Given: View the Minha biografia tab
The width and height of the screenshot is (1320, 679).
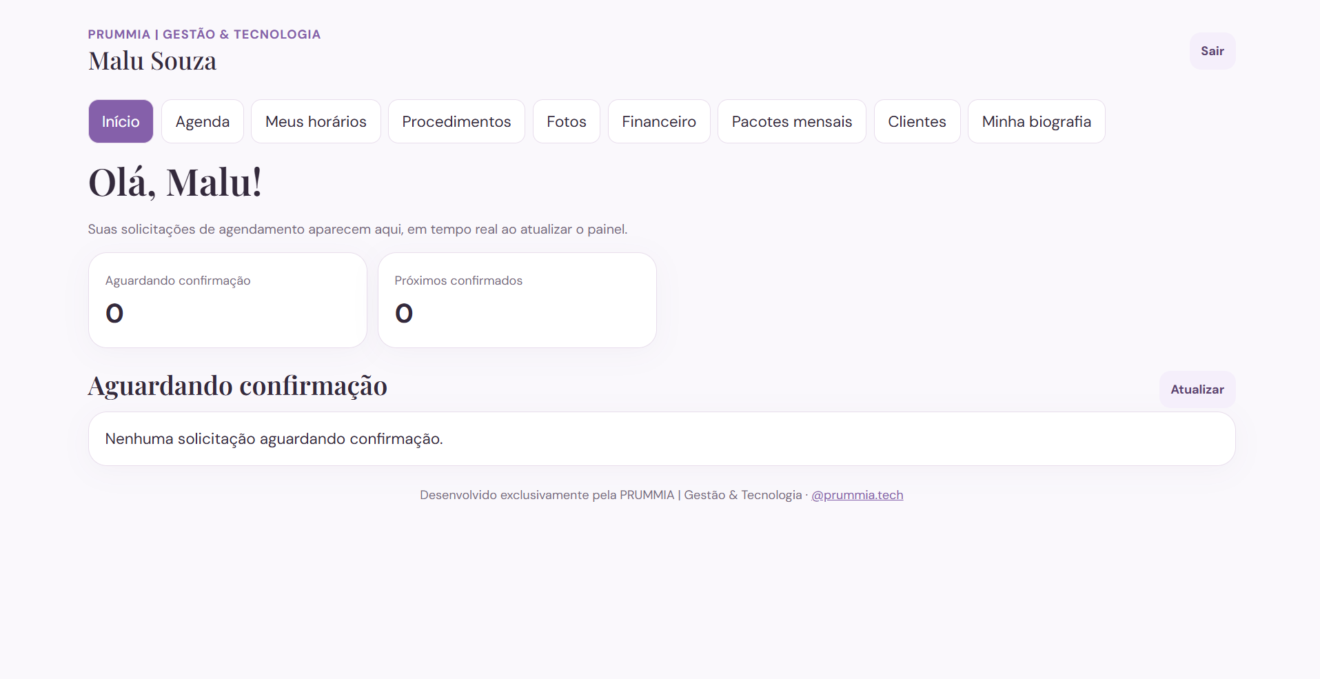Looking at the screenshot, I should click(x=1037, y=121).
